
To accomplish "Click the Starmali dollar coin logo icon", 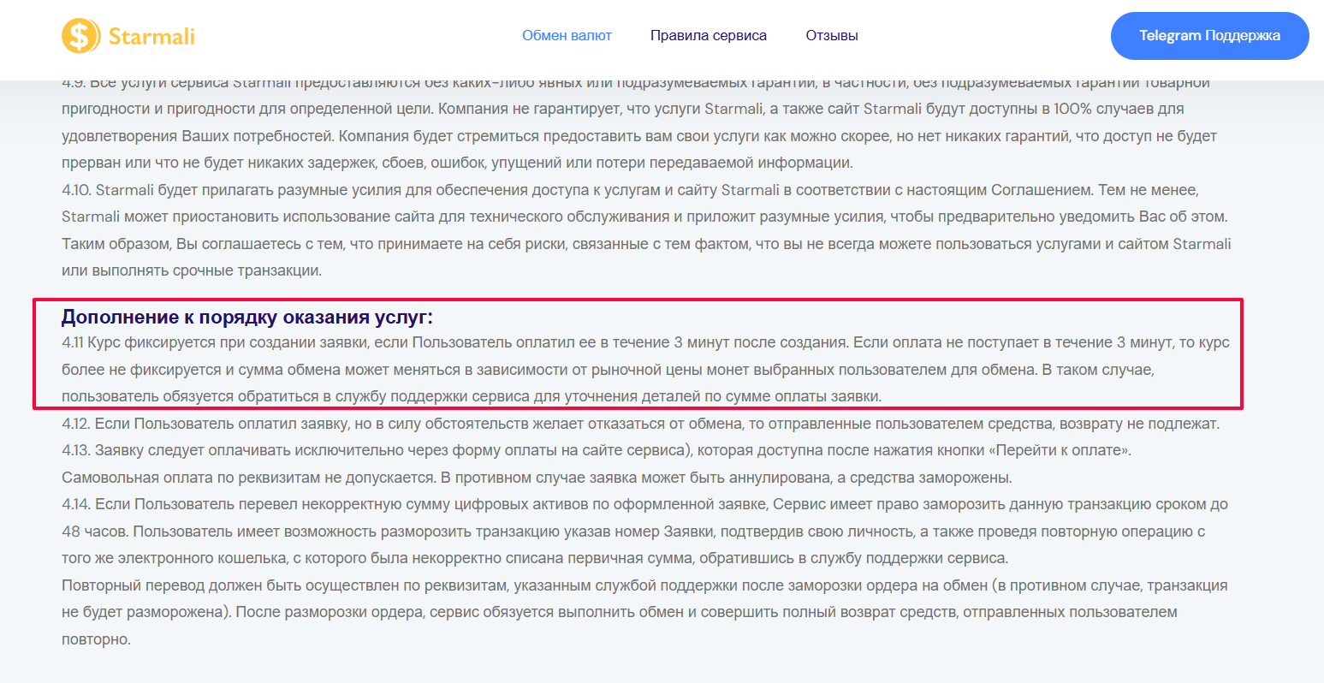I will 80,36.
